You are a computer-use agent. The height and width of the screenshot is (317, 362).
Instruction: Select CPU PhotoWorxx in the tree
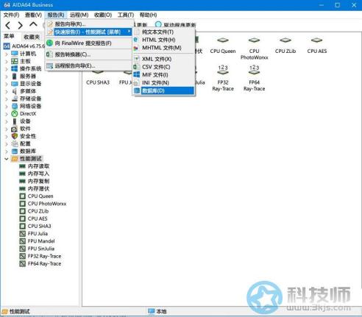click(x=47, y=204)
